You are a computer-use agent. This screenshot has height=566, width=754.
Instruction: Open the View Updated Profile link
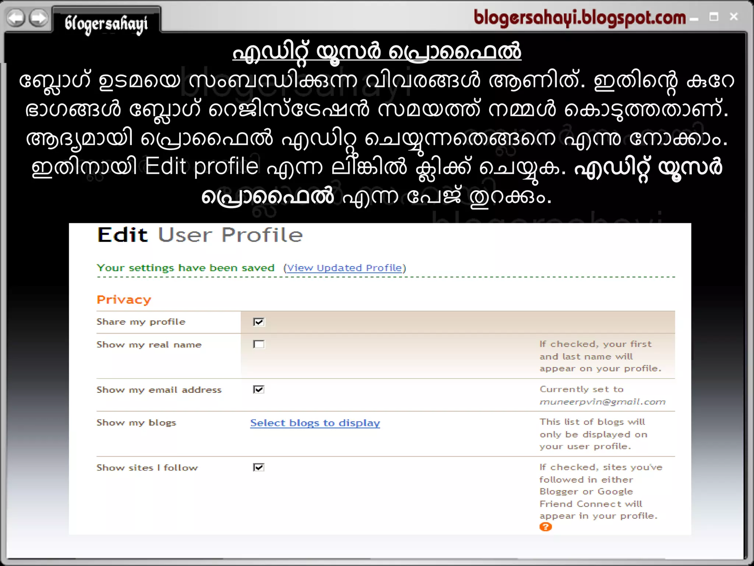(344, 268)
